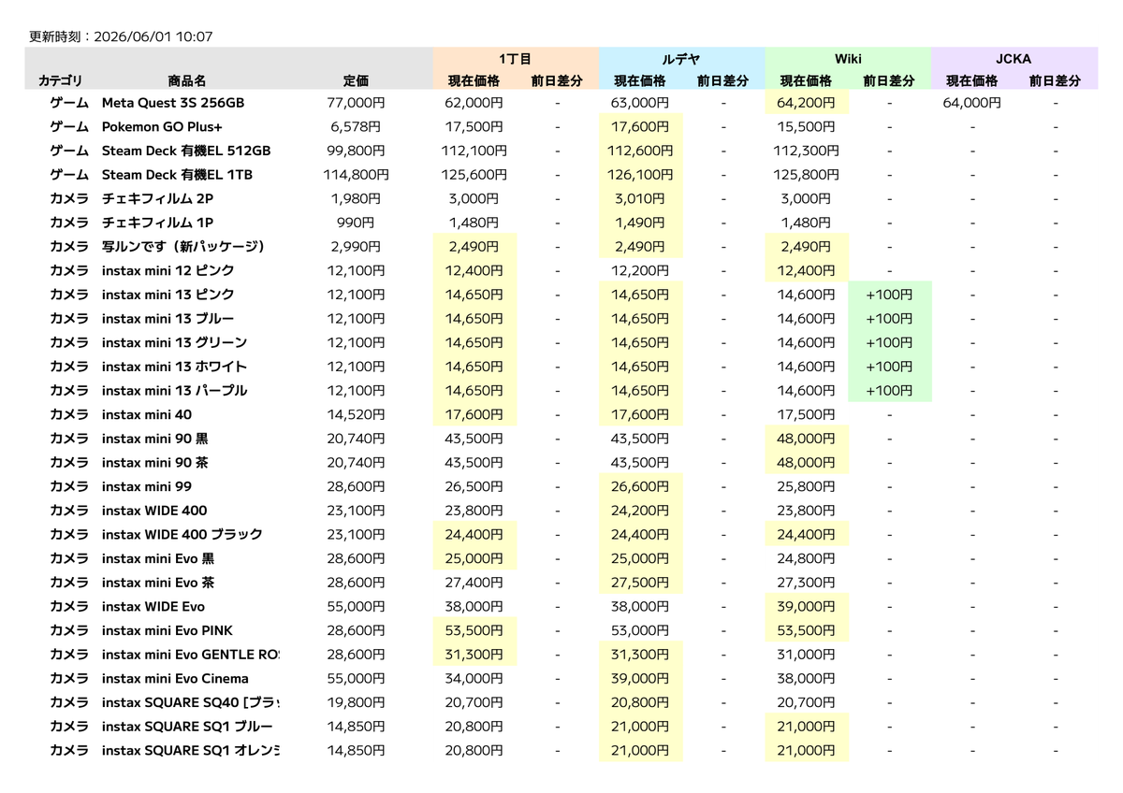The image size is (1123, 793).
Task: Click the ルデヤ shop header
Action: [681, 58]
